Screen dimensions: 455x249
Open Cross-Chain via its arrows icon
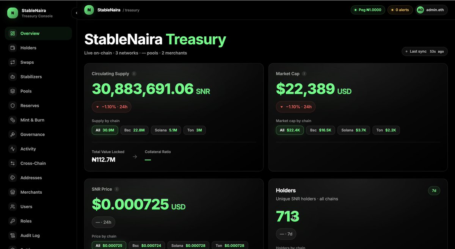[x=13, y=163]
